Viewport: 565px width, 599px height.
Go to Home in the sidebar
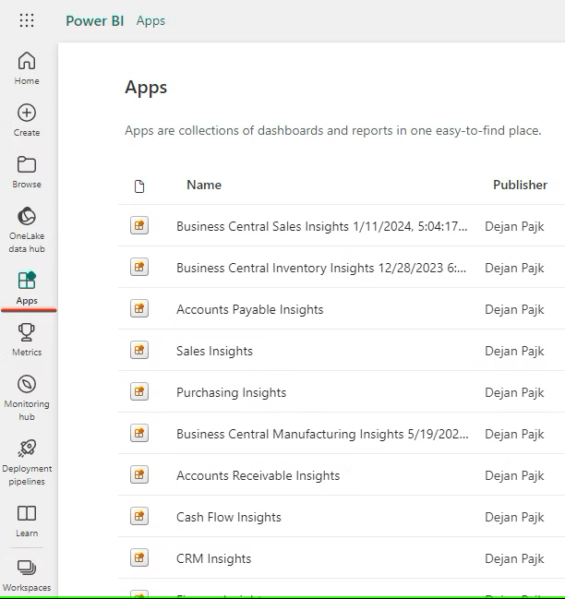tap(27, 68)
